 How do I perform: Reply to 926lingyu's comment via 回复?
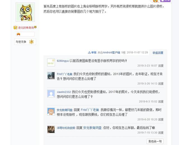click(x=161, y=66)
